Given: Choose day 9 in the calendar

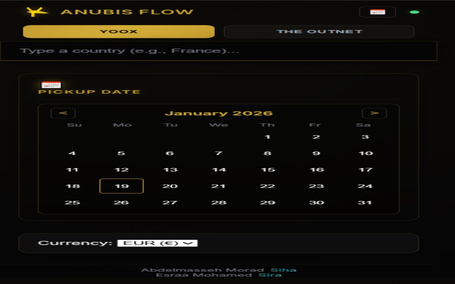Looking at the screenshot, I should [316, 153].
